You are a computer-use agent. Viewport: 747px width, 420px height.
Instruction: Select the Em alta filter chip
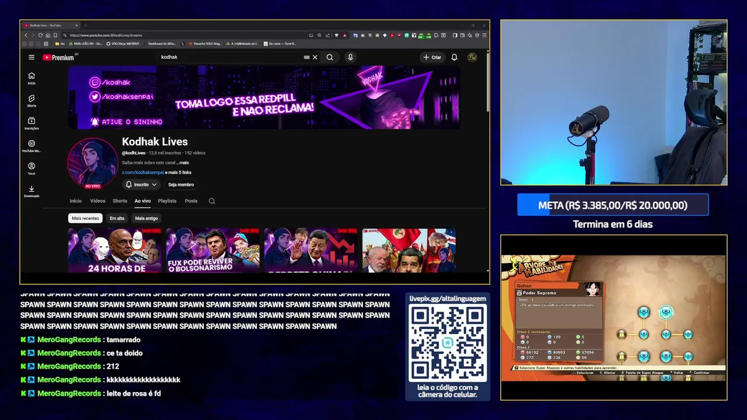click(x=117, y=218)
